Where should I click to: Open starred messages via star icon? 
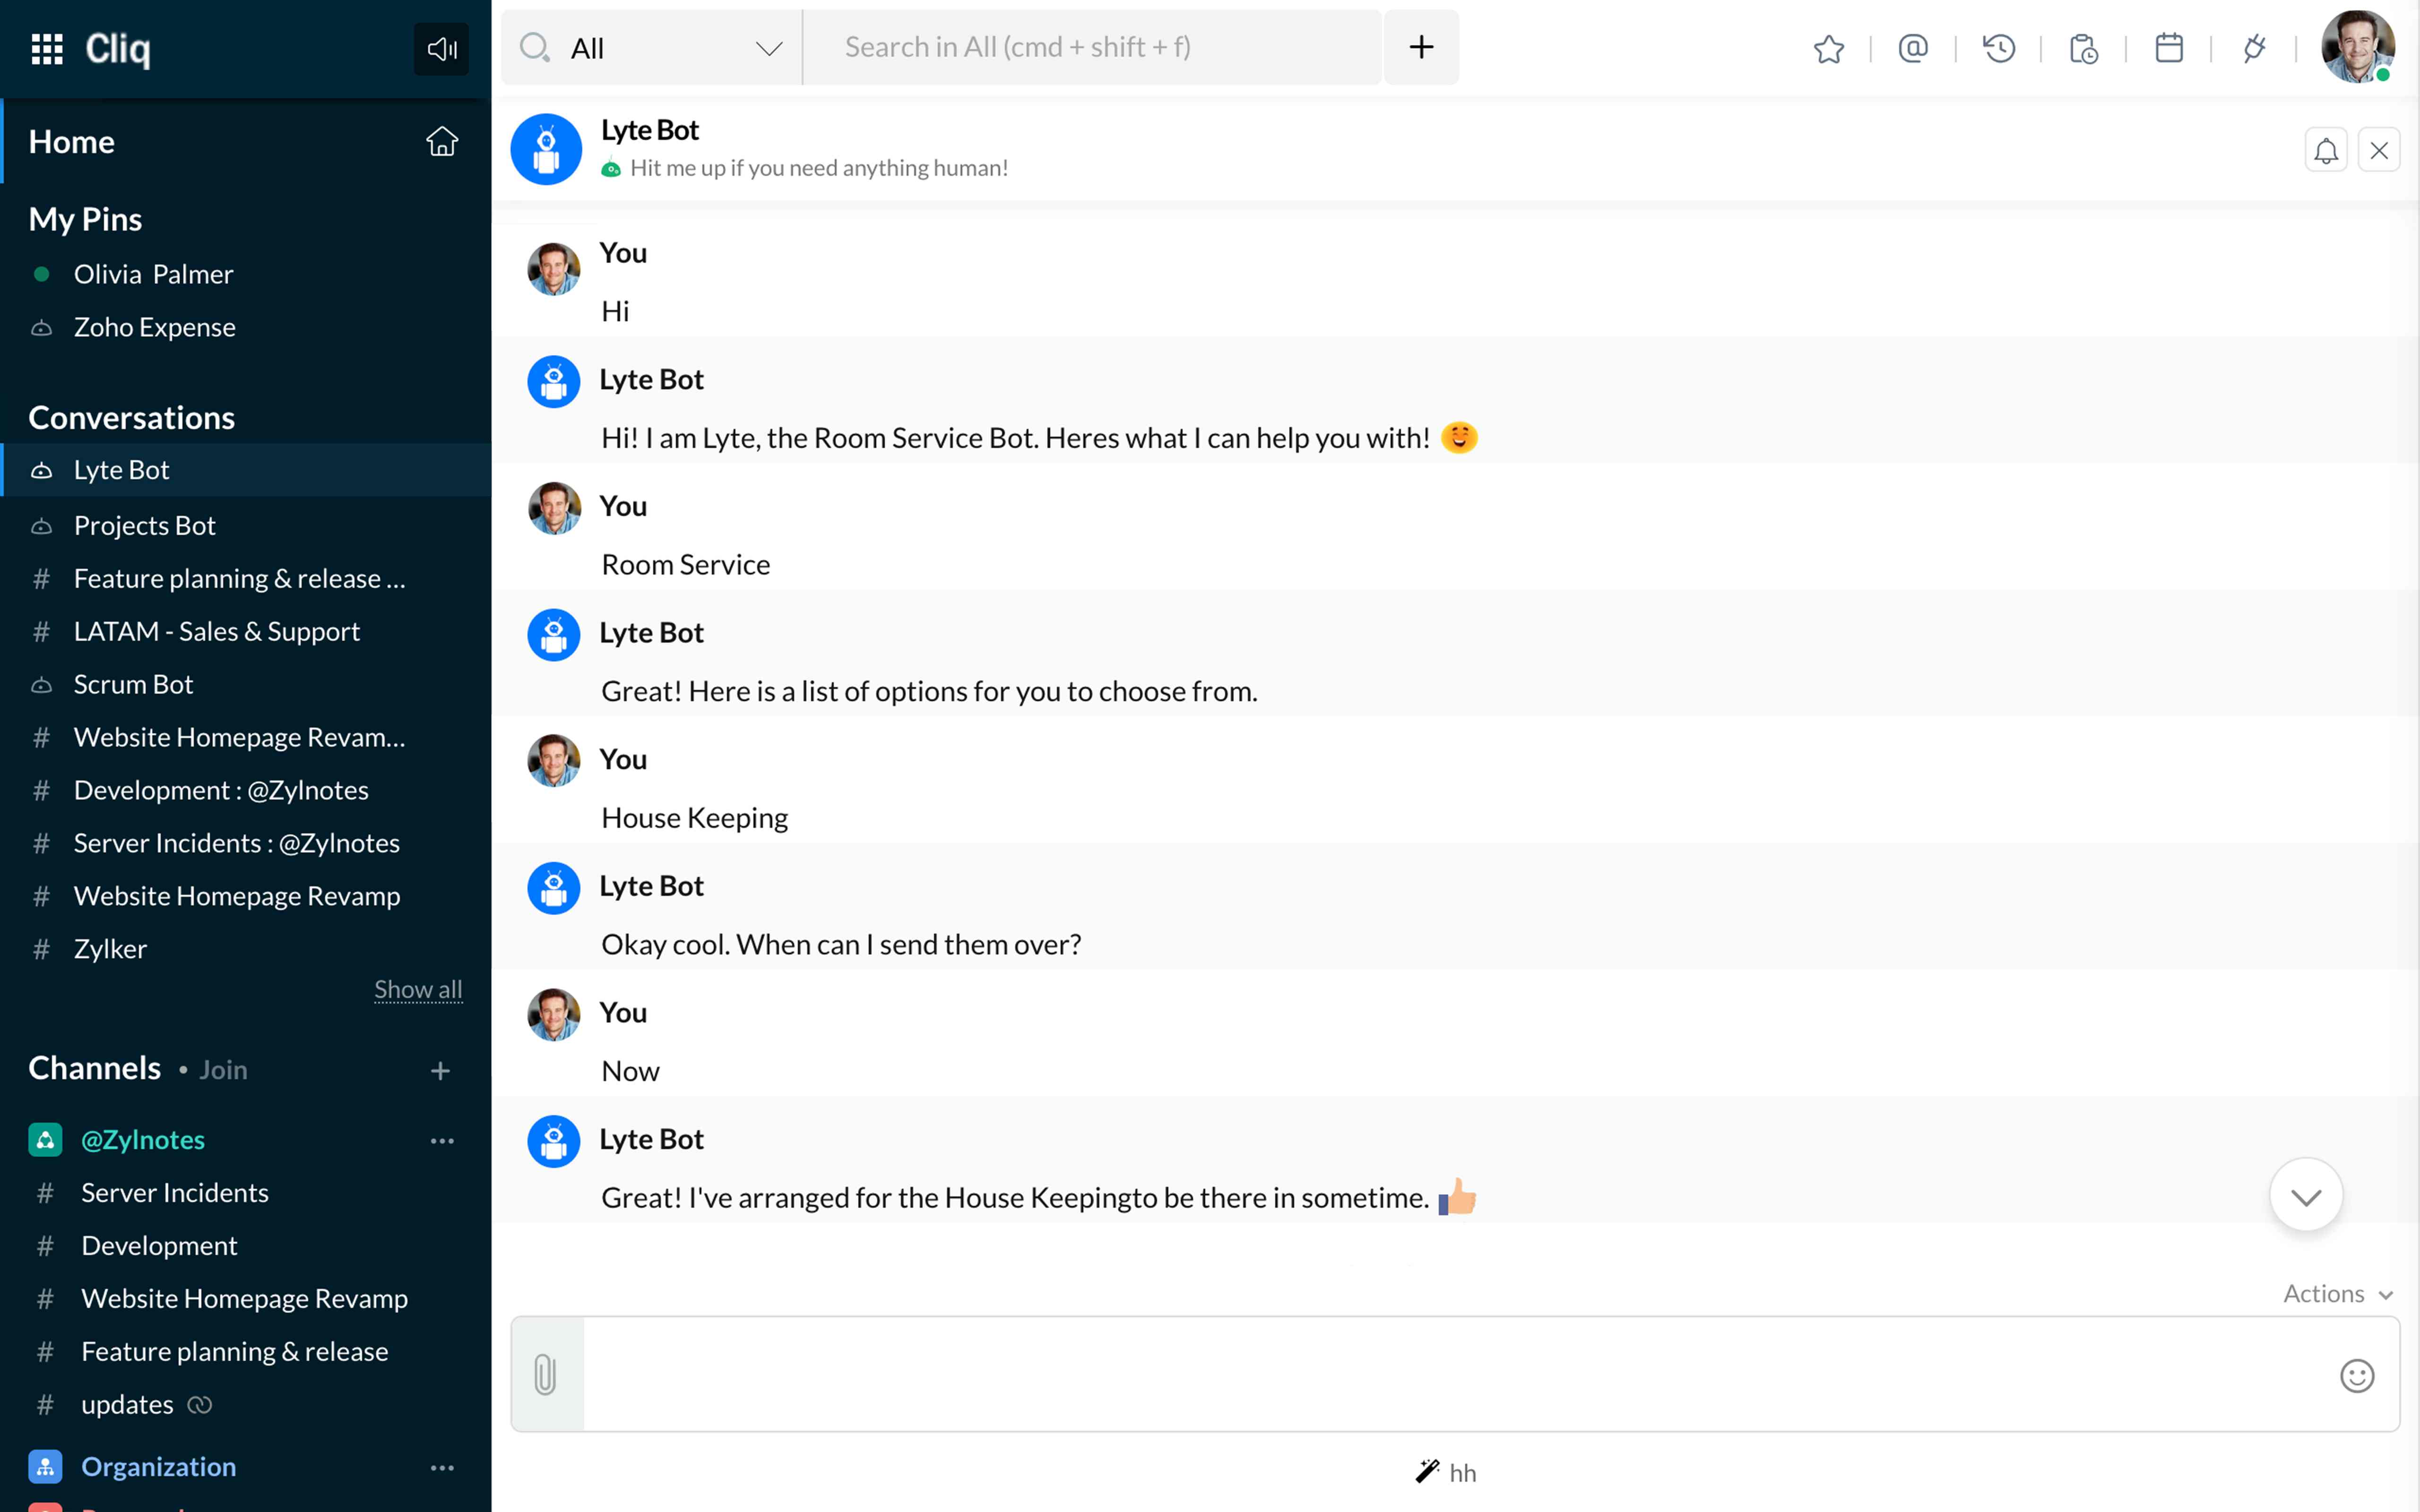coord(1828,48)
